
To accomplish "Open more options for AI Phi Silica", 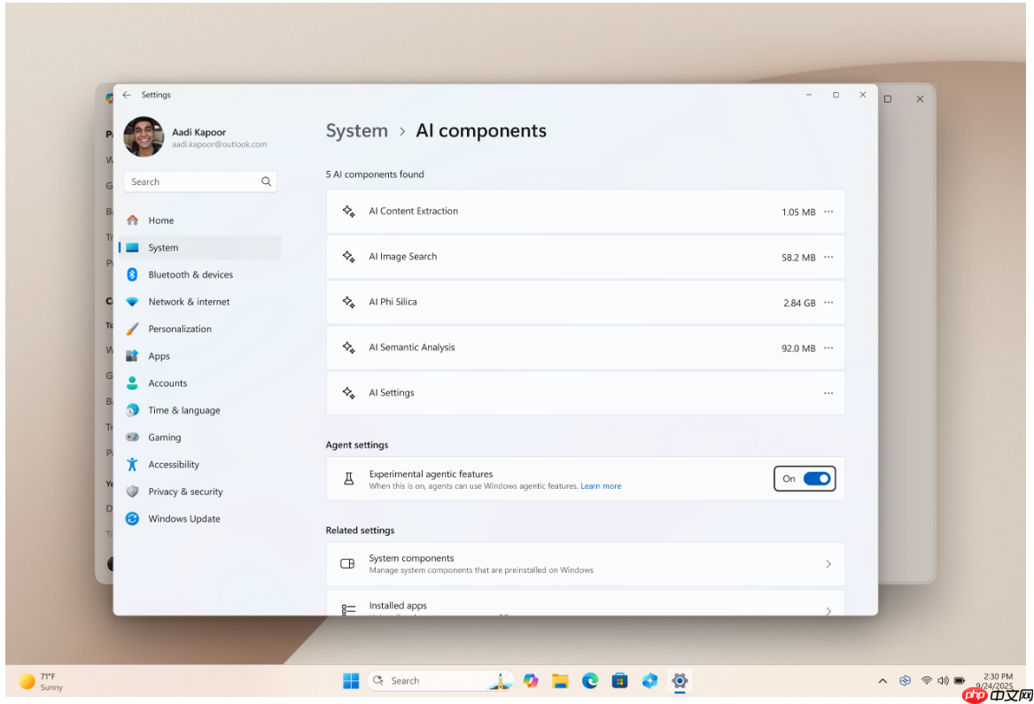I will pyautogui.click(x=828, y=302).
